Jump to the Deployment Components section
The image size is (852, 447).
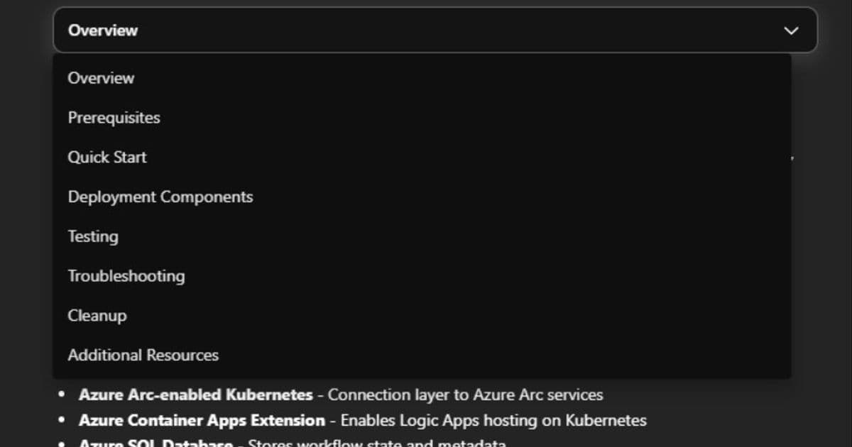(160, 197)
